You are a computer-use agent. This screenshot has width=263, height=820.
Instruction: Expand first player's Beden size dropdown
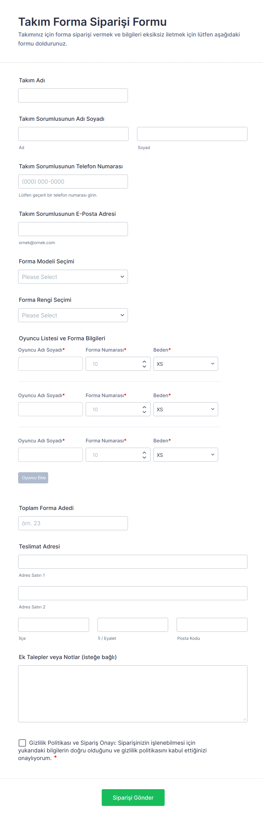point(186,363)
